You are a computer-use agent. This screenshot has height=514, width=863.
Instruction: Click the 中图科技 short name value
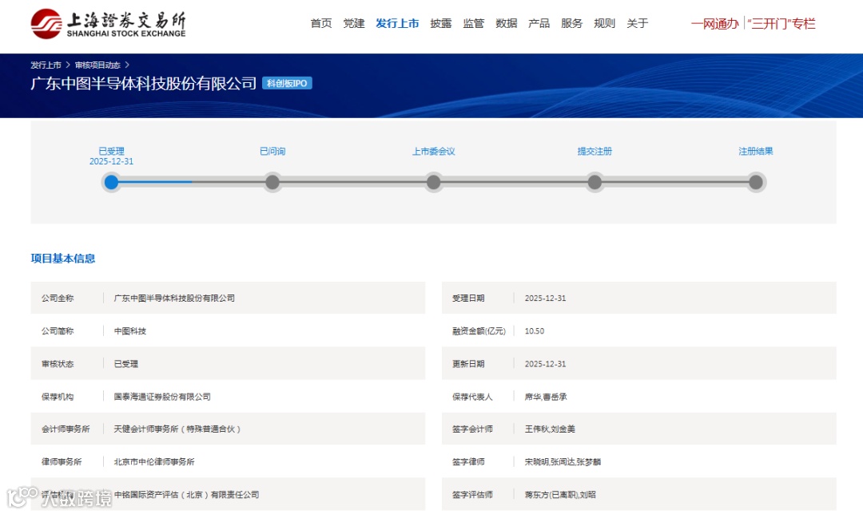click(x=130, y=331)
